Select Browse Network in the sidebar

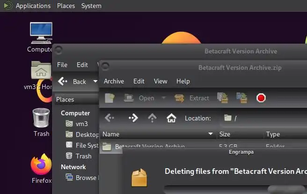(x=82, y=178)
